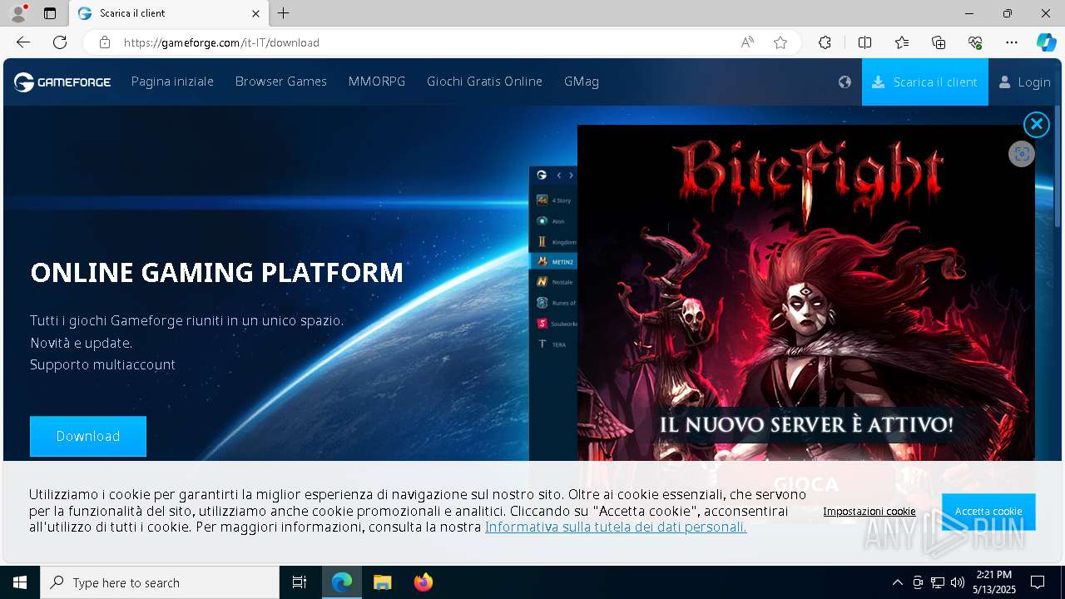This screenshot has height=599, width=1065.
Task: Toggle split screen view
Action: tap(864, 42)
